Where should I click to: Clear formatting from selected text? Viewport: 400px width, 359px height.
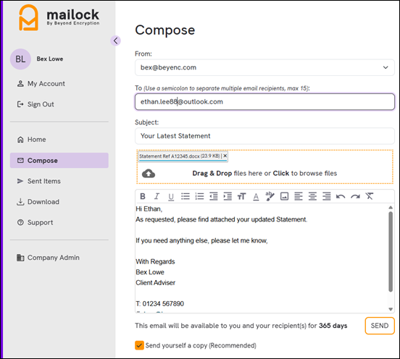click(369, 196)
